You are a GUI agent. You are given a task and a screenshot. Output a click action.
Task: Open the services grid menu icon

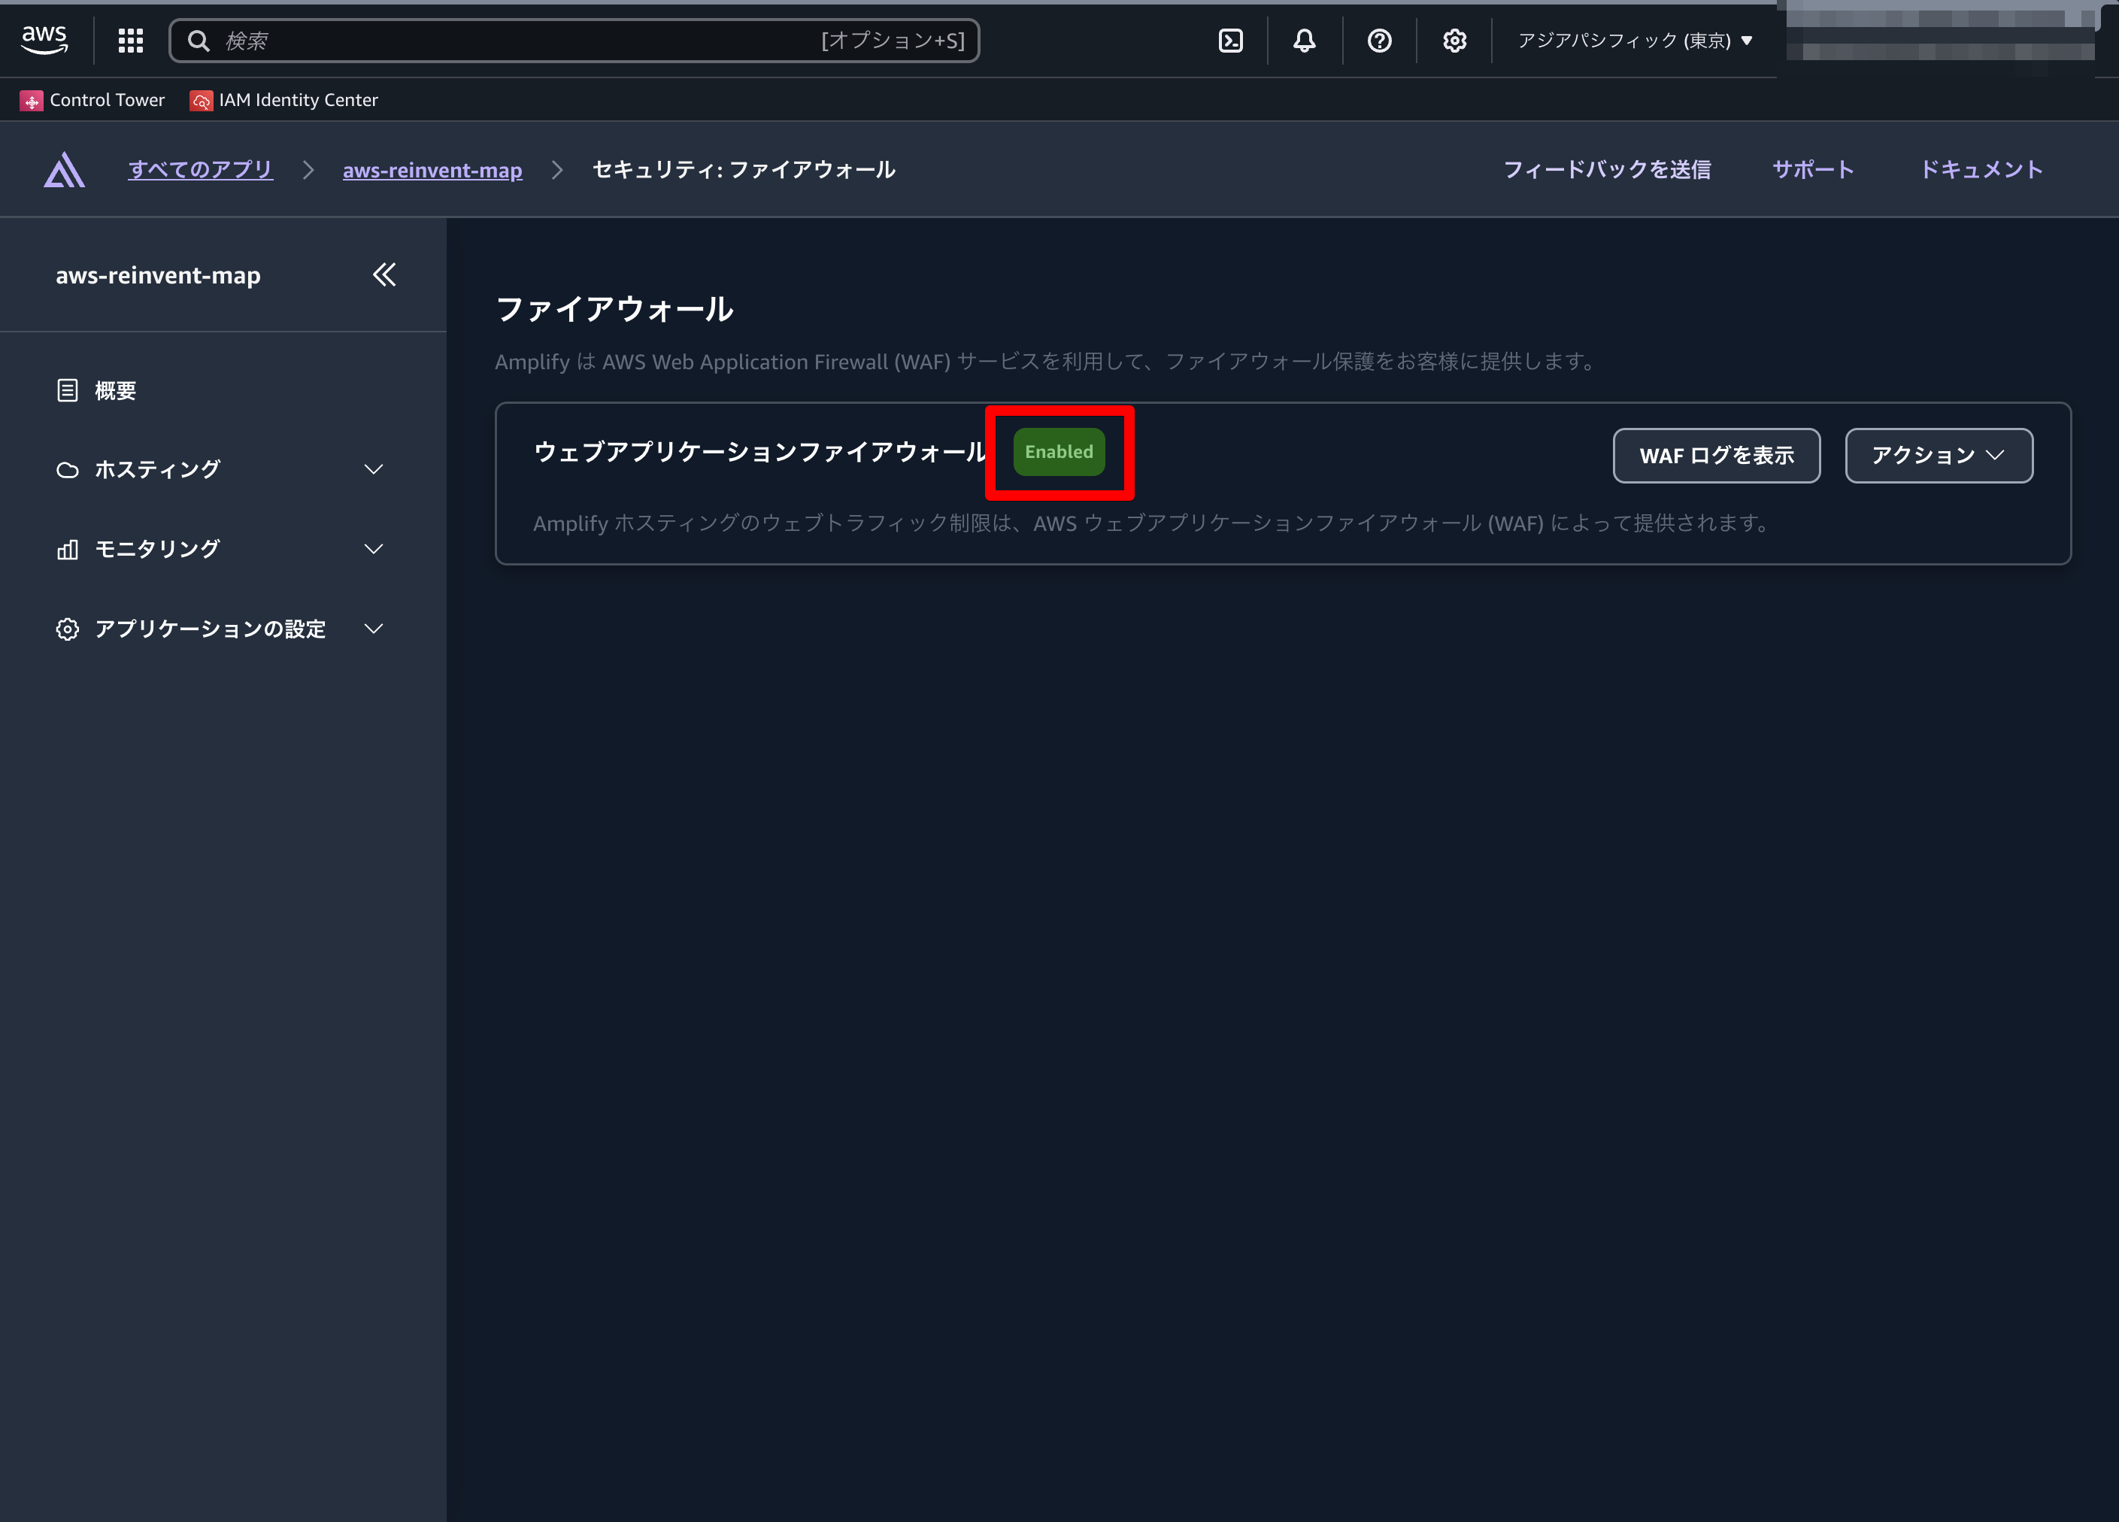[131, 40]
